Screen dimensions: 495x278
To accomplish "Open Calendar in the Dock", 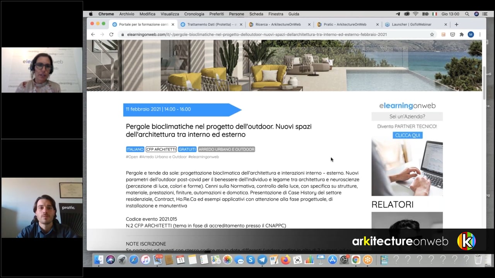I will point(181,260).
